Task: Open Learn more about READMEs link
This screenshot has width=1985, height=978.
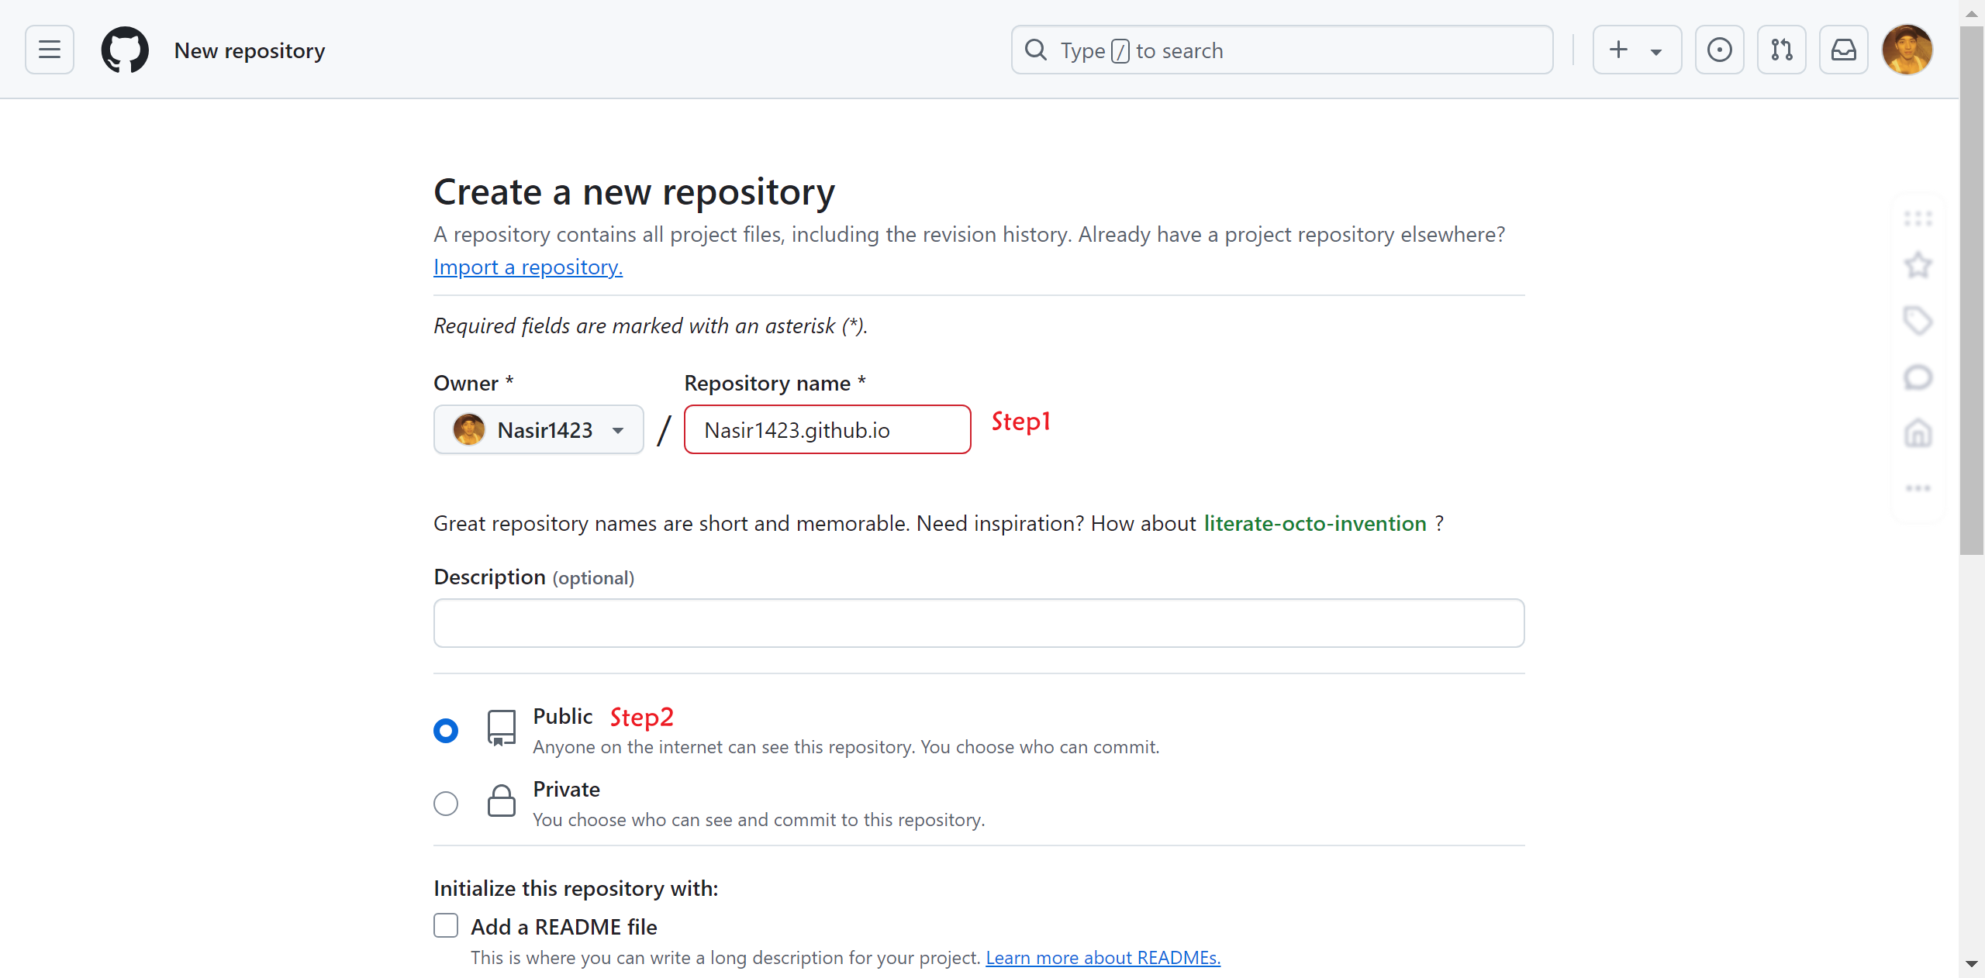Action: [1103, 957]
